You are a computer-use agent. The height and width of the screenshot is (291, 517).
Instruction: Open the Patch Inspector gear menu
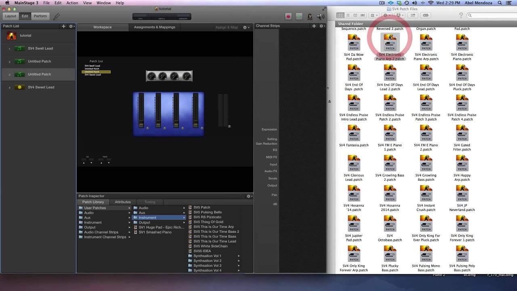(249, 196)
